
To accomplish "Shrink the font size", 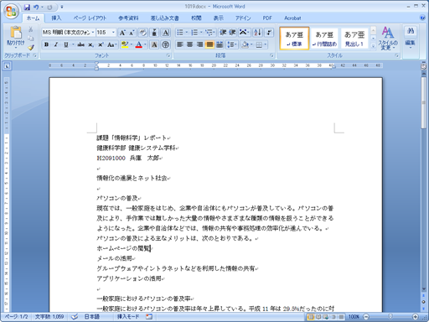I will point(132,33).
